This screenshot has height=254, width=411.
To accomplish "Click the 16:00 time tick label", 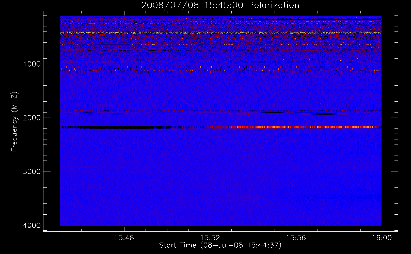I will coord(382,238).
